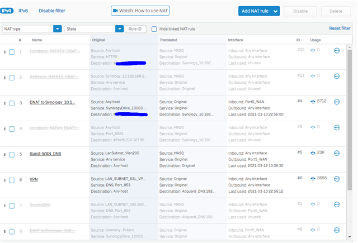The height and width of the screenshot is (243, 358).
Task: Tick checkbox for VPN rule
Action: point(12,180)
